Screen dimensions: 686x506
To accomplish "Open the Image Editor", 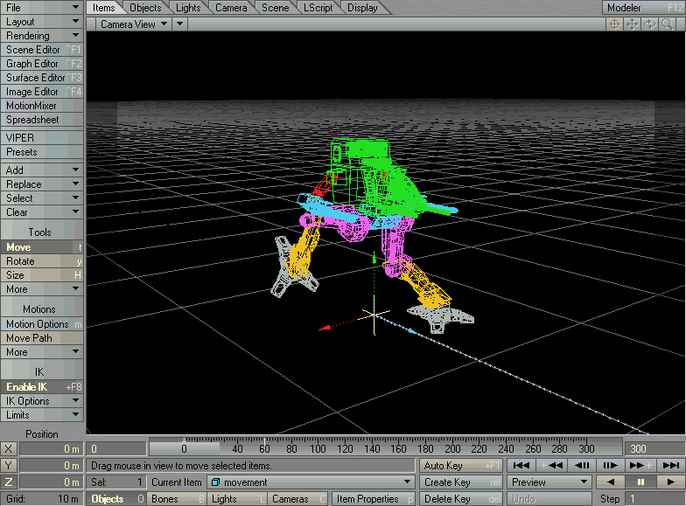I will pos(42,91).
